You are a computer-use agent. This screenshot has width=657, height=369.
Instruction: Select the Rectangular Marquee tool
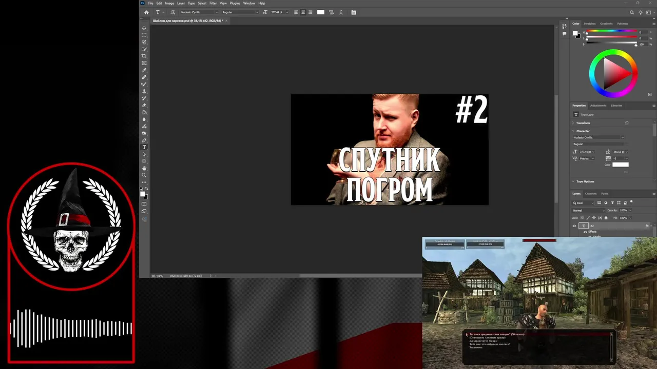pos(144,35)
